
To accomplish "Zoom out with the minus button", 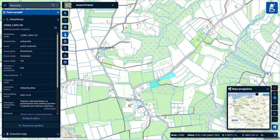I will [275, 102].
